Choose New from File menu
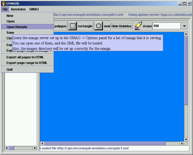The height and width of the screenshot is (155, 193). [x=28, y=16]
